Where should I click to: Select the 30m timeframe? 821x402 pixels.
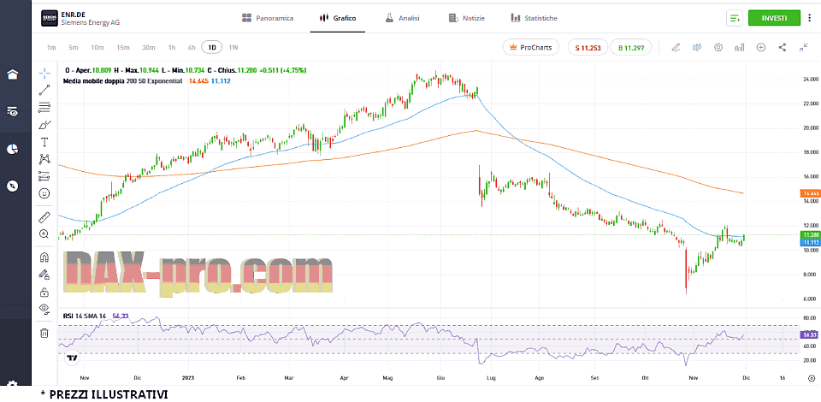pyautogui.click(x=149, y=47)
